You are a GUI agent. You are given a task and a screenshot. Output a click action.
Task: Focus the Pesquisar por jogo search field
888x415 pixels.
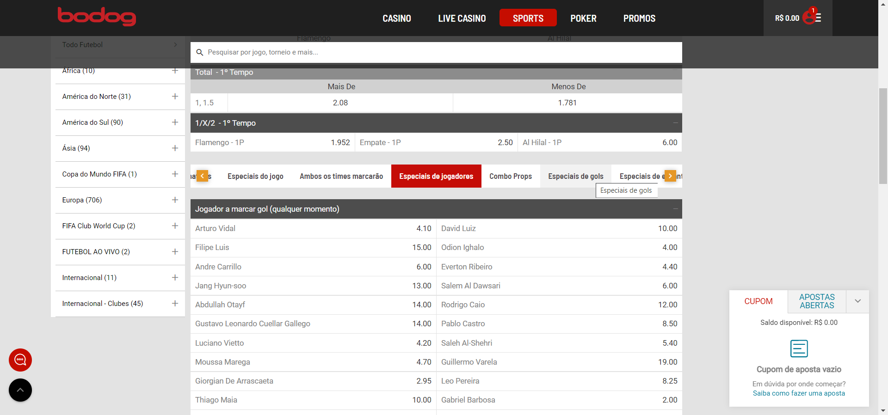[x=436, y=53]
